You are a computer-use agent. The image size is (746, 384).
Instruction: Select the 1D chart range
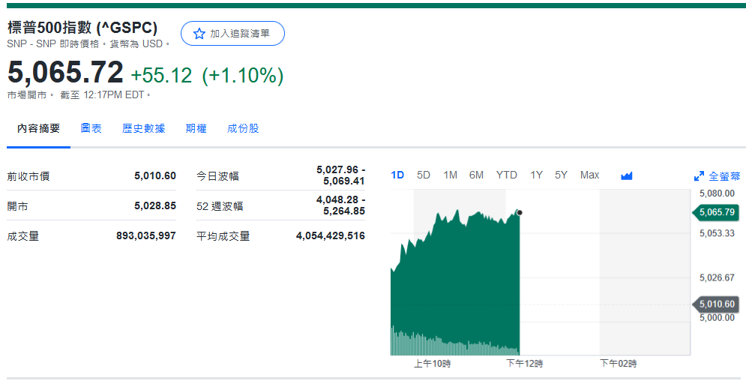click(397, 175)
